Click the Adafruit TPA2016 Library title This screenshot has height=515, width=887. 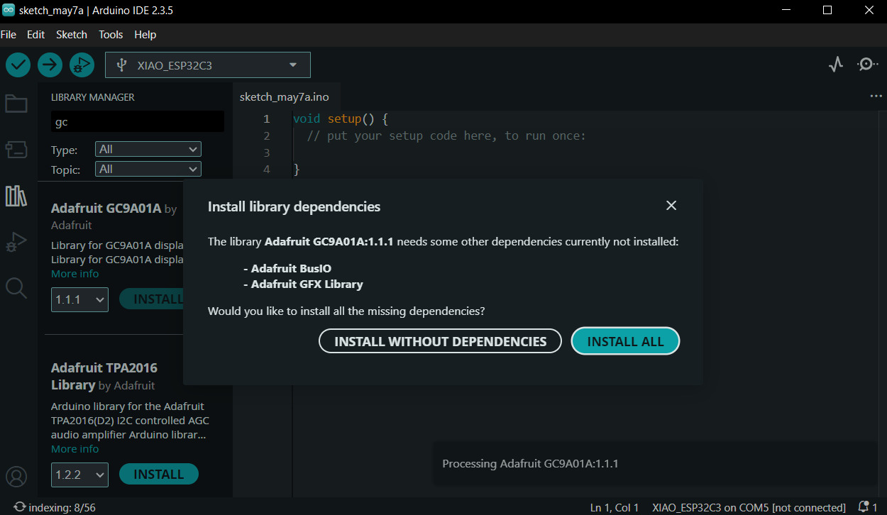104,376
